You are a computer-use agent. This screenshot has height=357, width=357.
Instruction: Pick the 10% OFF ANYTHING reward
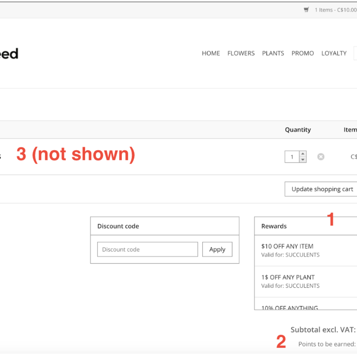click(290, 308)
